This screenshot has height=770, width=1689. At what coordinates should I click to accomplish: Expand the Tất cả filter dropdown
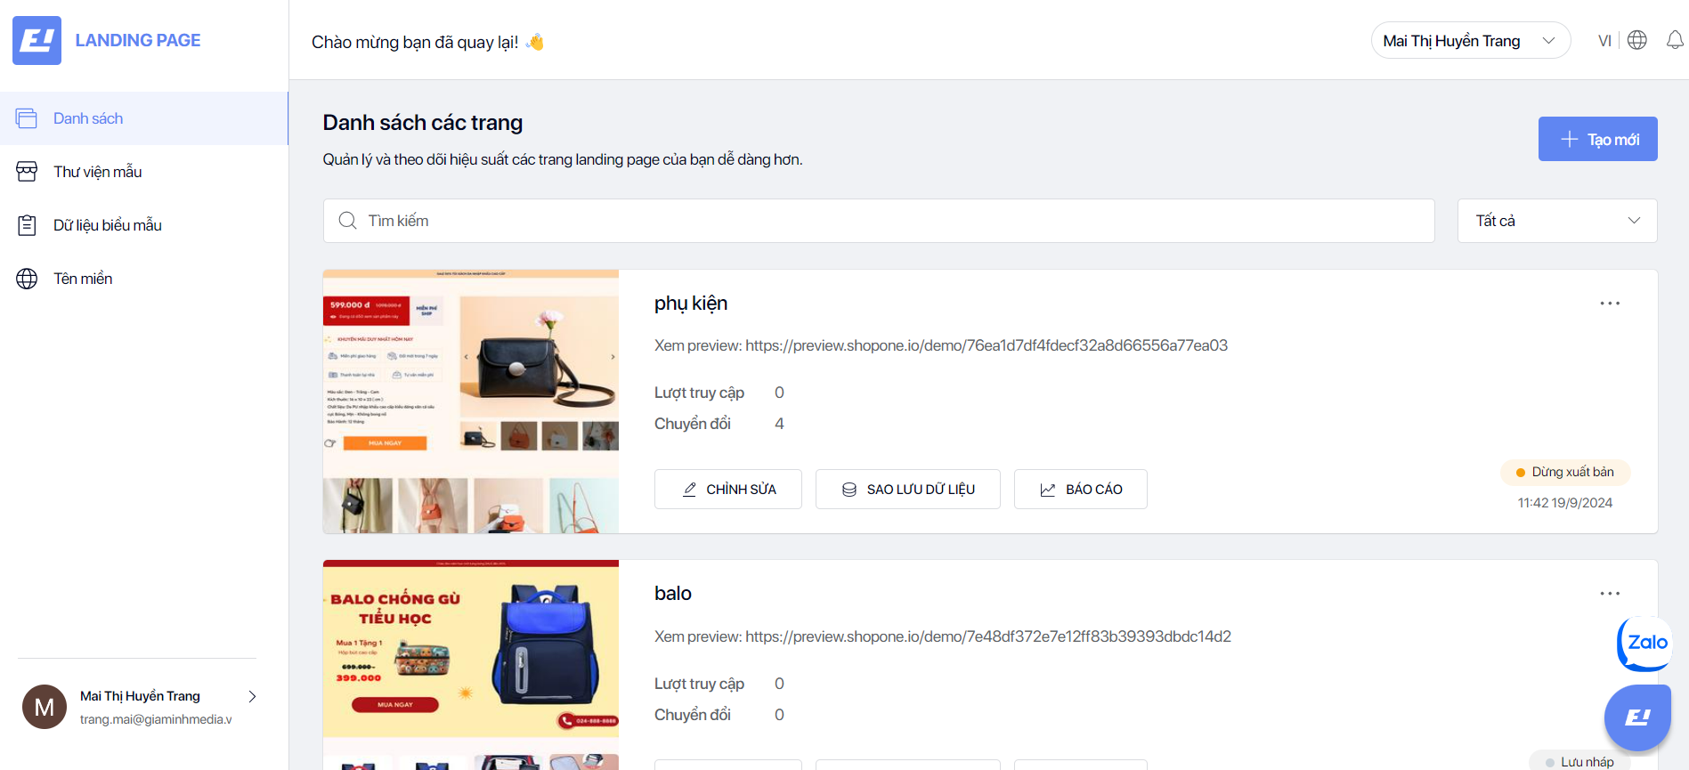pos(1557,221)
